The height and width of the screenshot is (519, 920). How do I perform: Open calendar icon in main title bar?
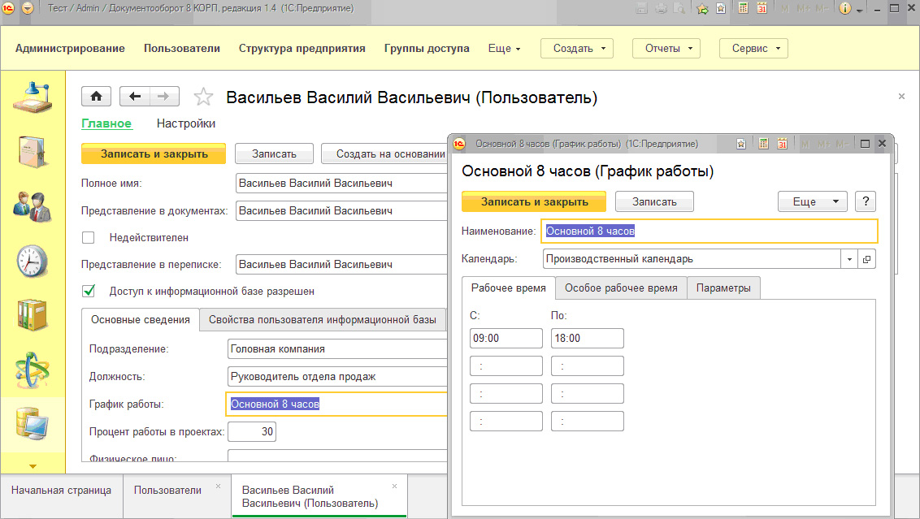pos(762,9)
